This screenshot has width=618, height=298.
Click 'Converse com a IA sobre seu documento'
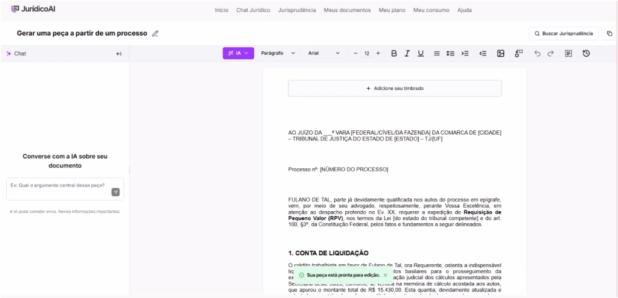click(x=65, y=161)
